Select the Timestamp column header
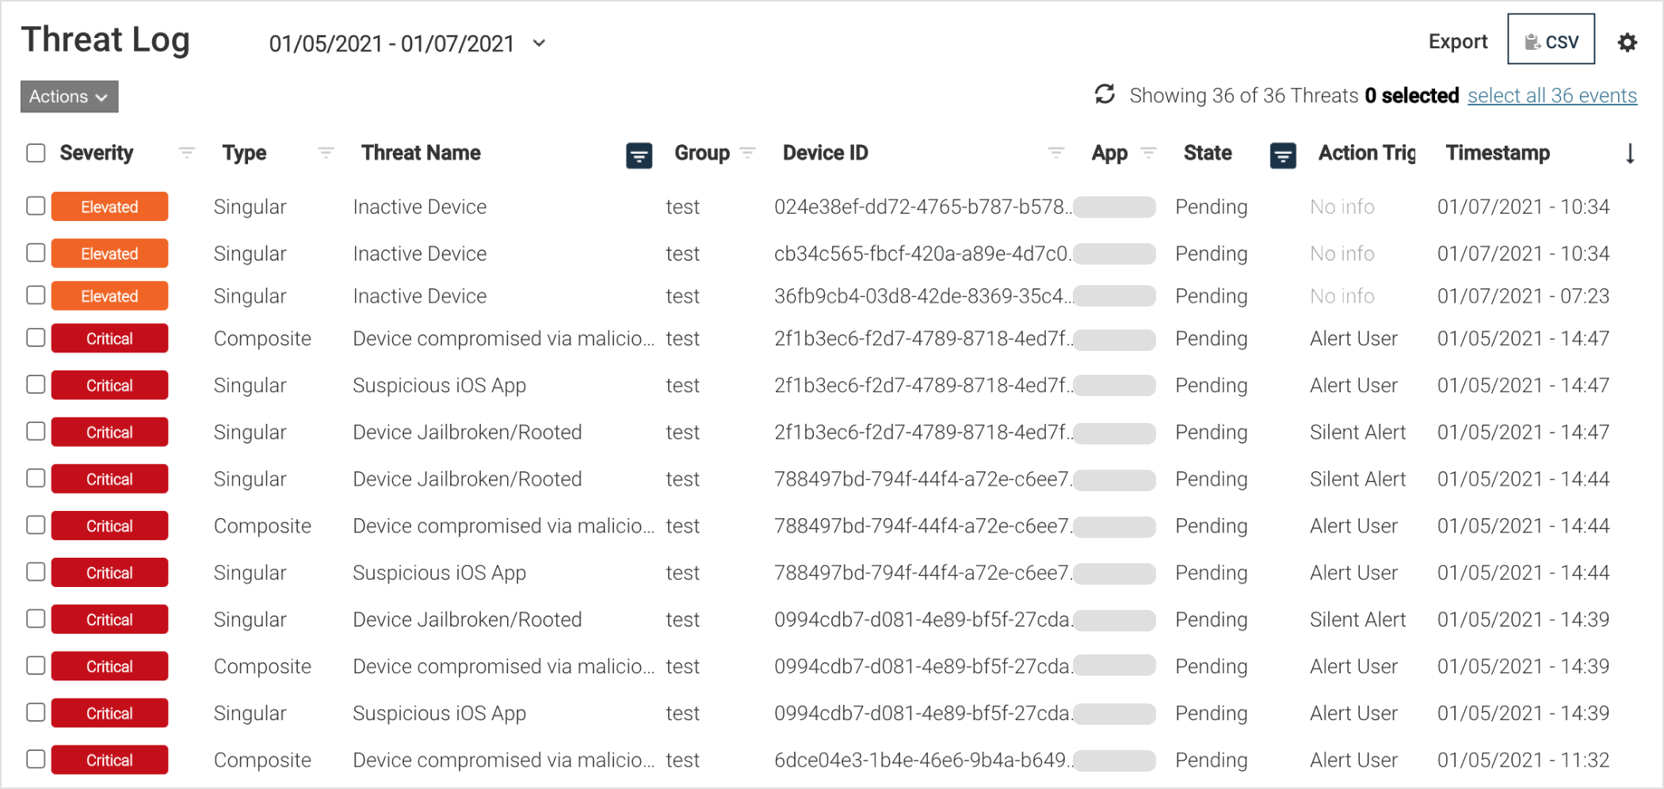Screen dimensions: 1664x789 tap(1498, 152)
